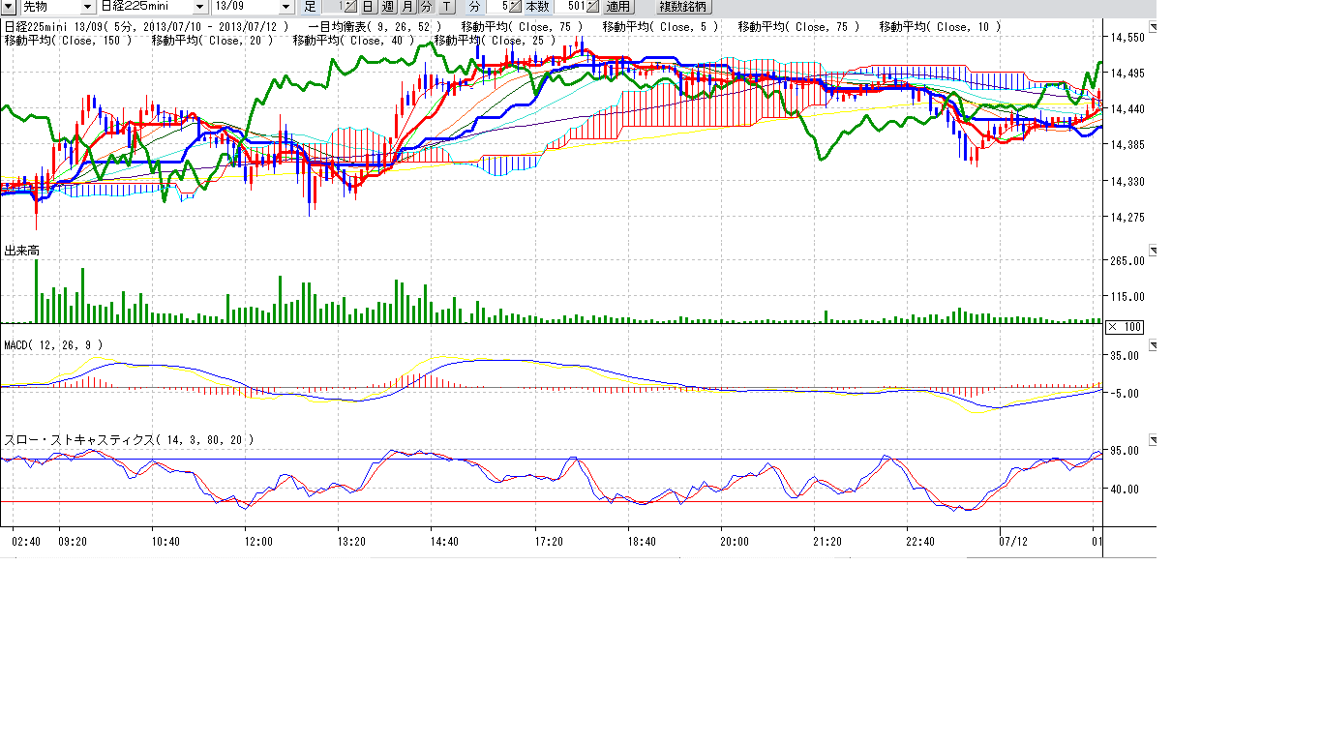Viewport: 1322px width, 743px height.
Task: Click the MACD panel corner arrow icon
Action: 1152,344
